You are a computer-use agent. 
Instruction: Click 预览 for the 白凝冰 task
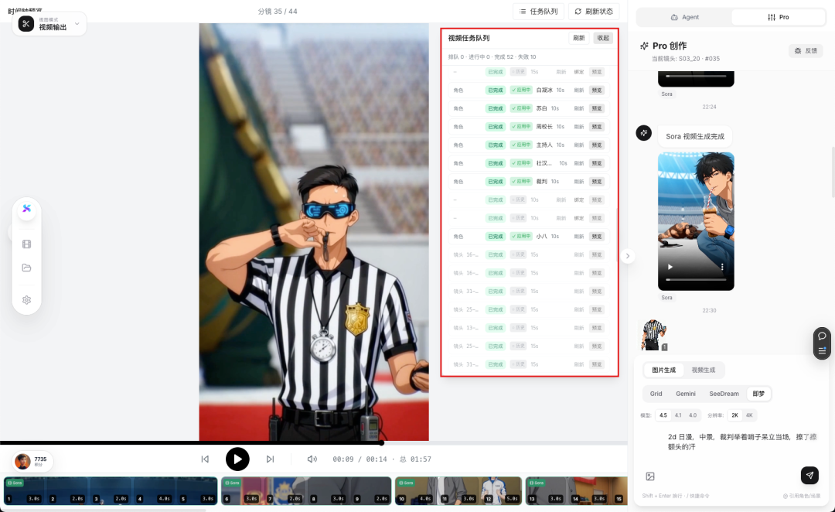(597, 90)
